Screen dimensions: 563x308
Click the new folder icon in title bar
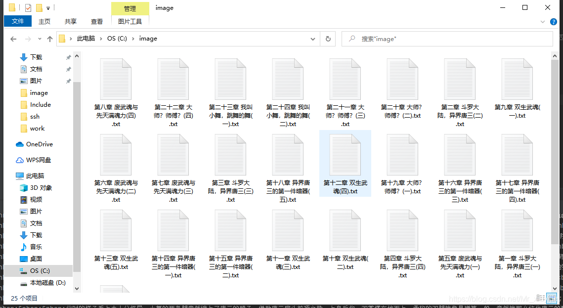click(x=39, y=7)
